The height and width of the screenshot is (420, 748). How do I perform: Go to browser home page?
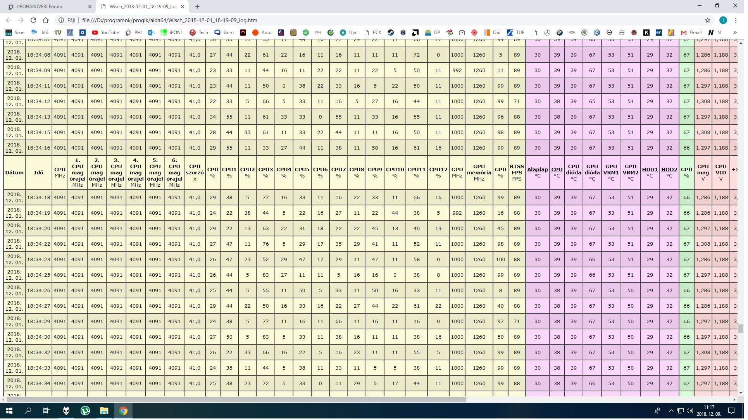46,20
